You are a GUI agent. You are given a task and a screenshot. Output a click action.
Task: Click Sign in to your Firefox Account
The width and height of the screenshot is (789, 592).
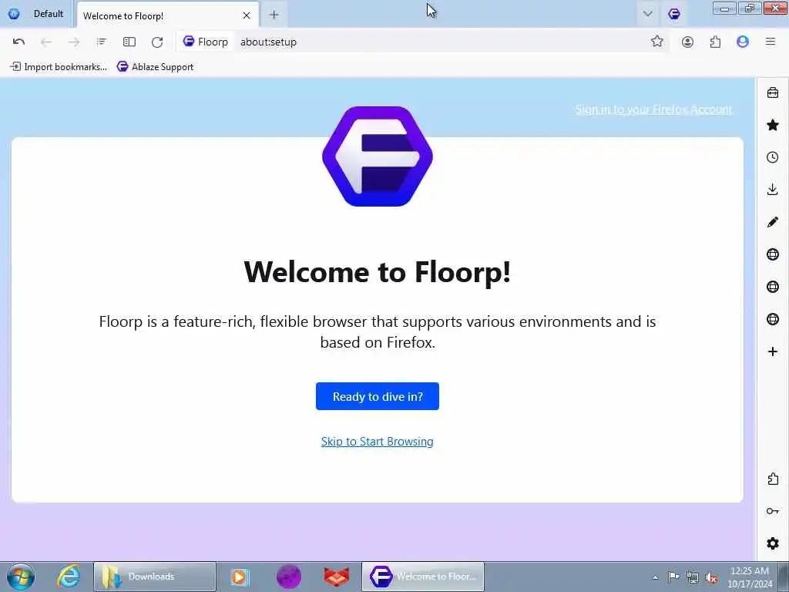point(653,109)
